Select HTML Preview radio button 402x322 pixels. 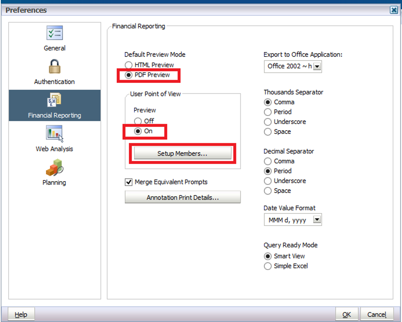tap(129, 65)
